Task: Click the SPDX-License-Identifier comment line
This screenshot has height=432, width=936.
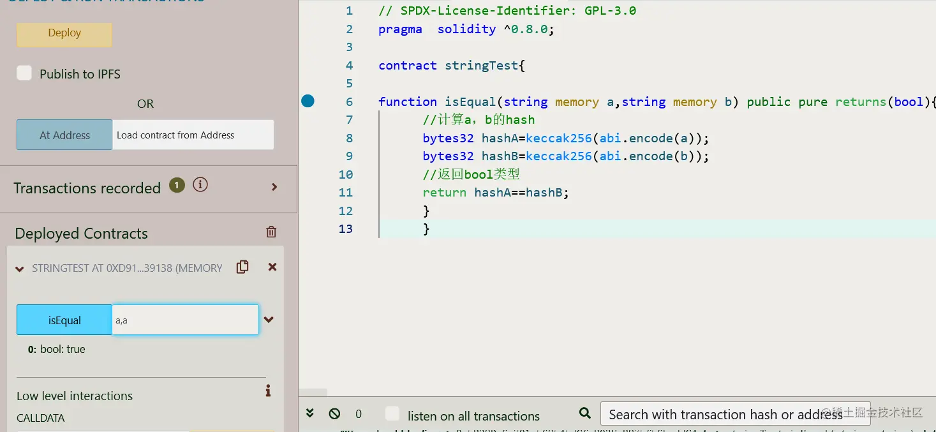Action: (507, 11)
